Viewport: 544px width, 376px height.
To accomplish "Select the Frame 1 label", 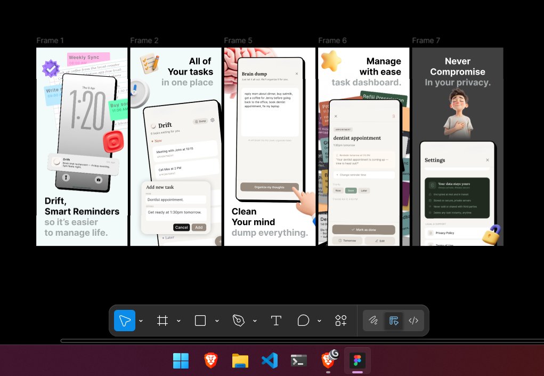I will [50, 41].
